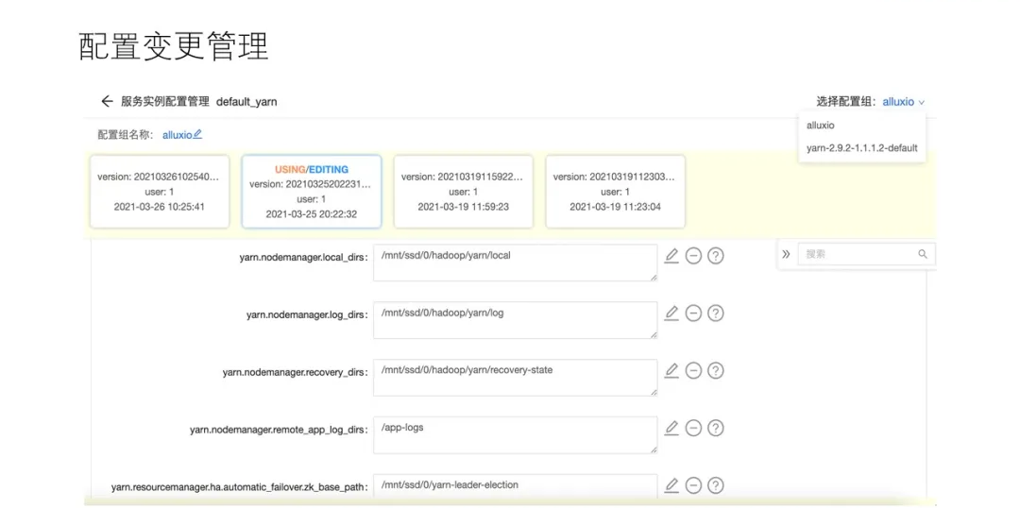The width and height of the screenshot is (1020, 508).
Task: Open help for yarn.nodemanager.remote_app_log_dirs
Action: coord(716,429)
